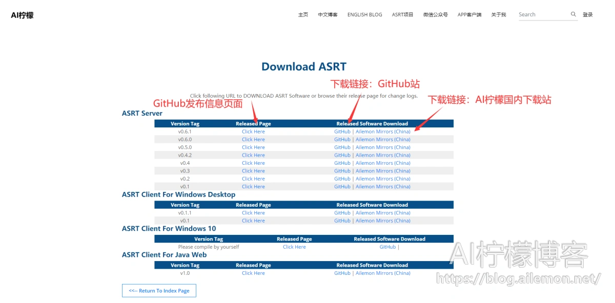Download Server v0.6.1 from Ailemon Mirrors
This screenshot has height=303, width=615.
[383, 132]
